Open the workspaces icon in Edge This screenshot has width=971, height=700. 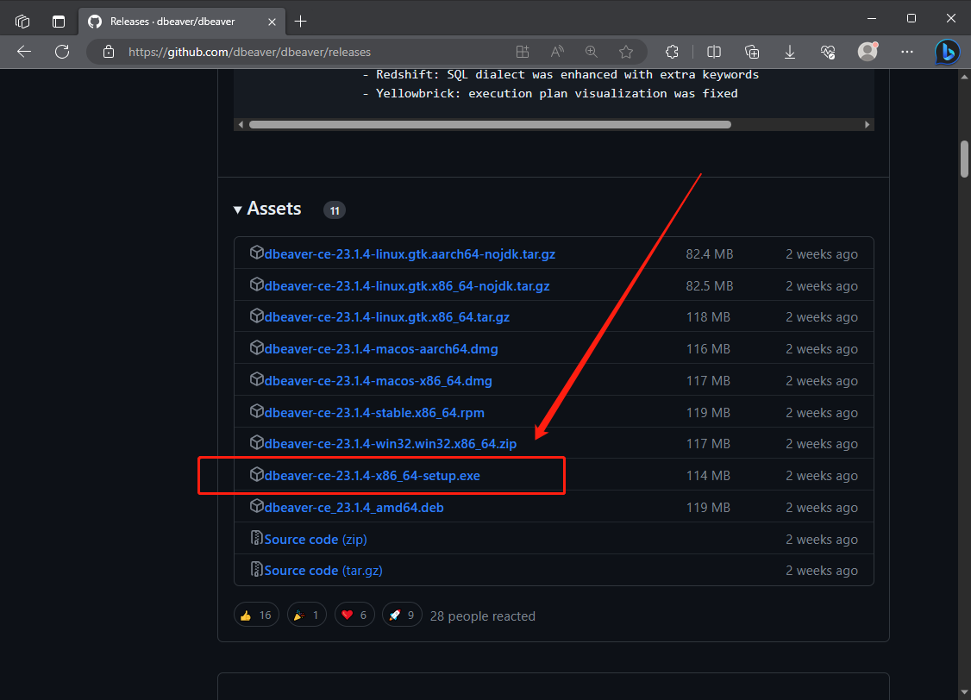click(22, 22)
